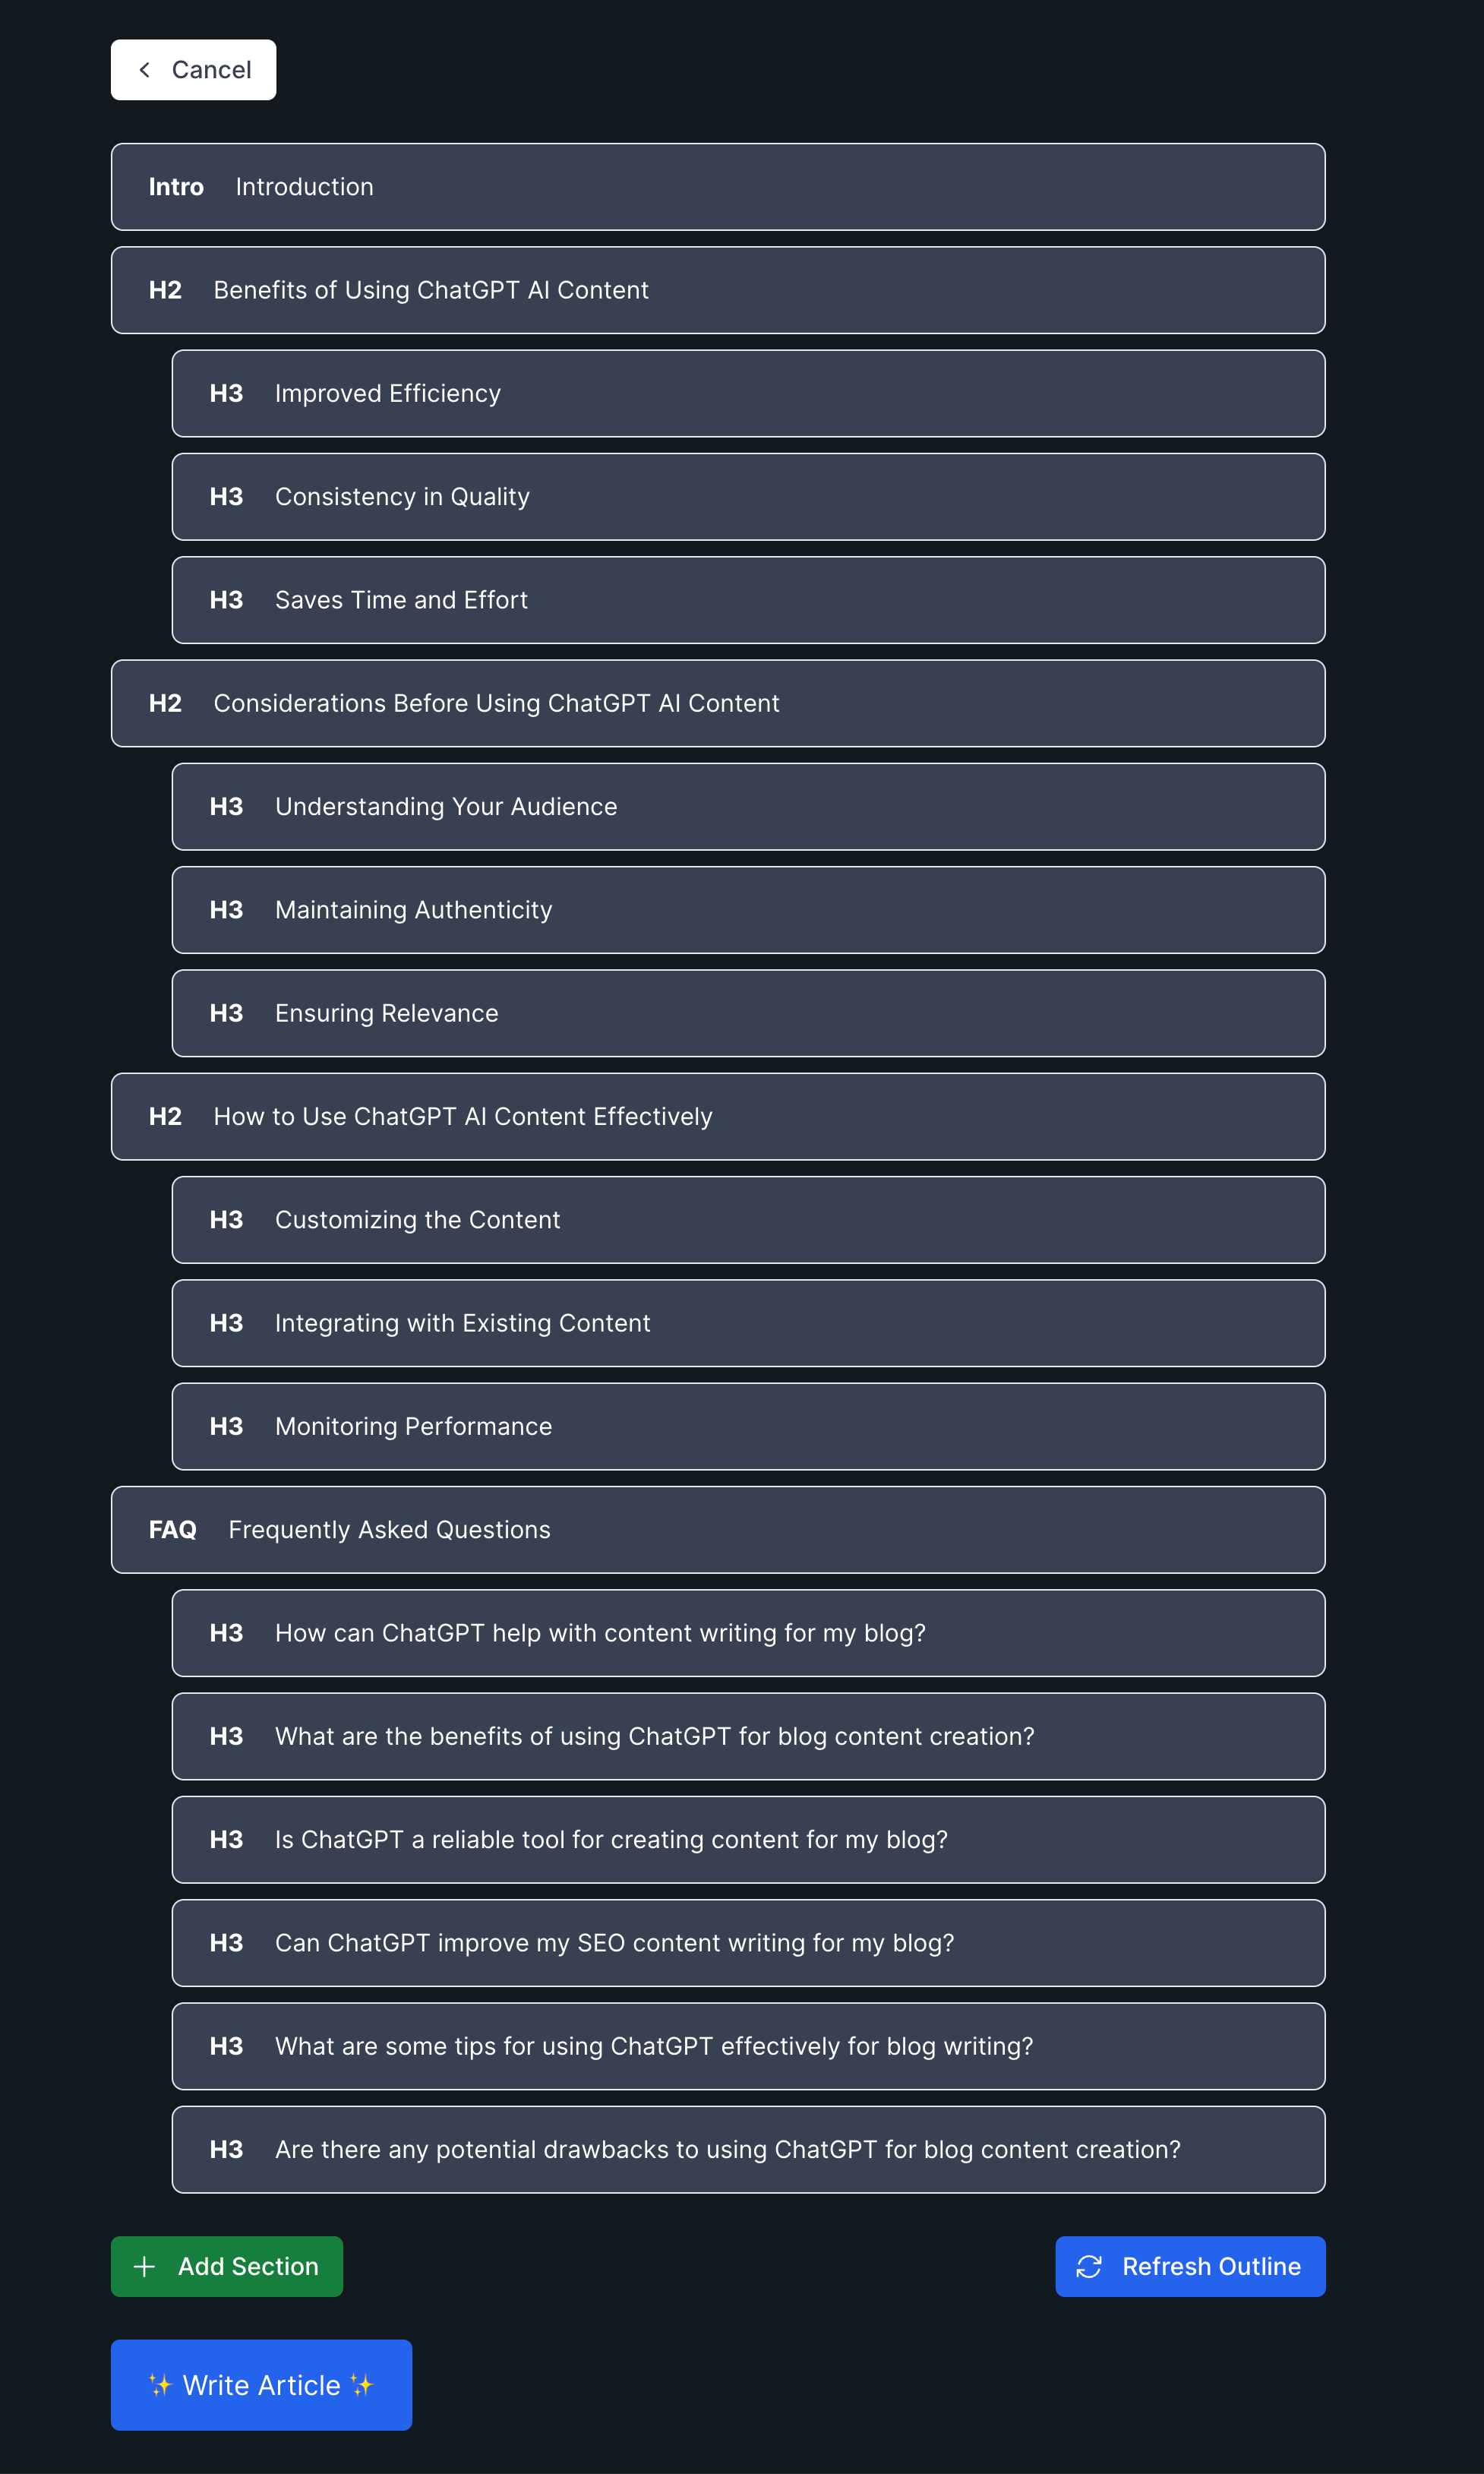Open the Consistency in Quality subheading
The height and width of the screenshot is (2474, 1484).
(x=748, y=497)
